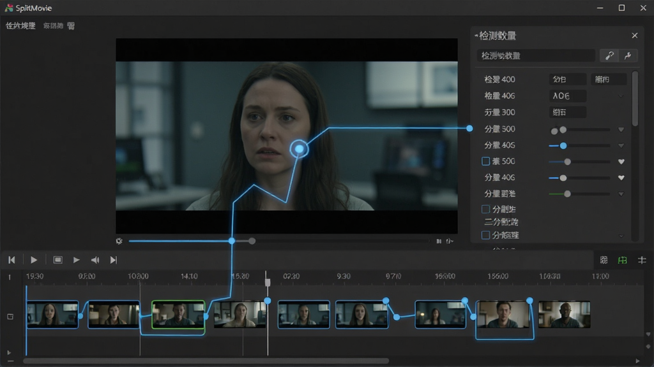This screenshot has width=654, height=367.
Task: Click the rightmost icon beside the scrubber pause icon
Action: (450, 241)
